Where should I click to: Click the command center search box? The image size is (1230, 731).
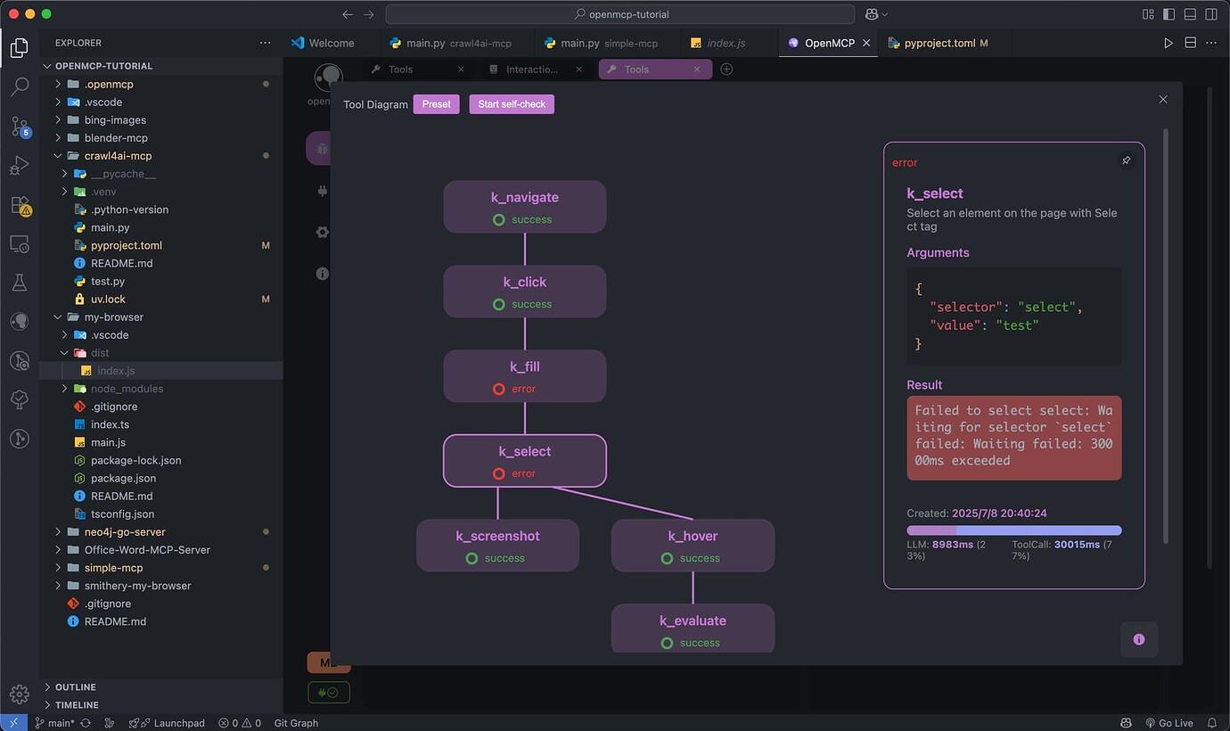pos(620,14)
